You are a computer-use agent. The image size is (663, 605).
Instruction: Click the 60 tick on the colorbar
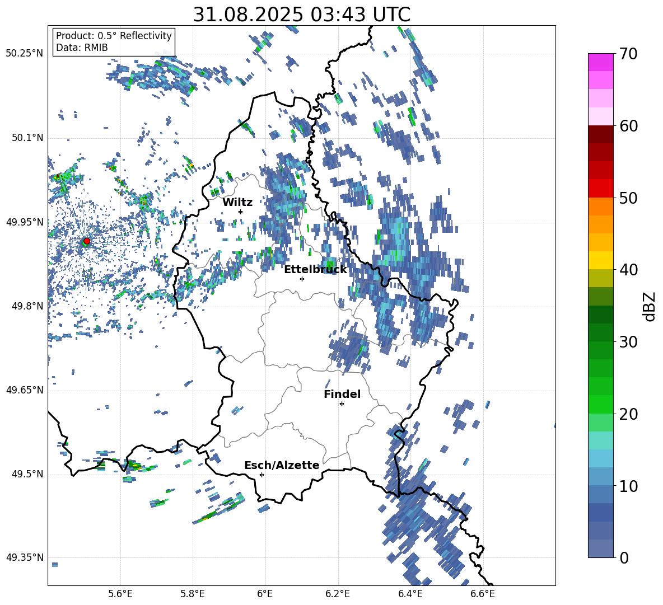(x=628, y=126)
